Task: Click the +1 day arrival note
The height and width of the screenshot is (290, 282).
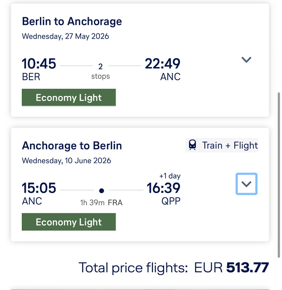Action: click(170, 176)
